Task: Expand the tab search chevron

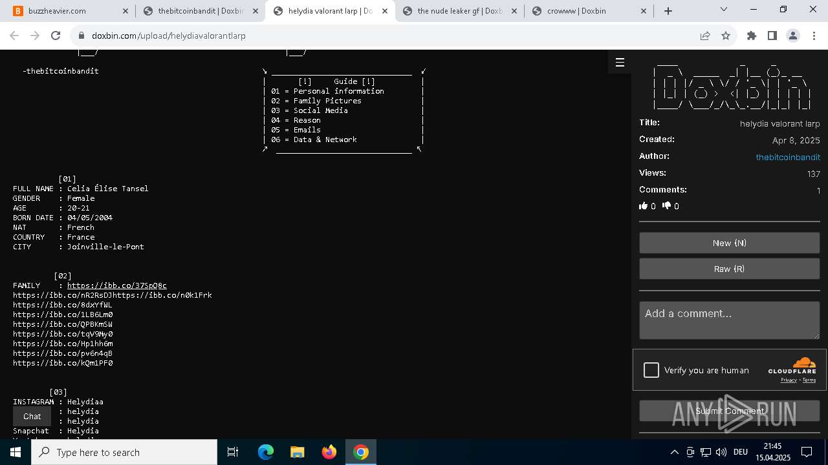Action: (x=724, y=10)
